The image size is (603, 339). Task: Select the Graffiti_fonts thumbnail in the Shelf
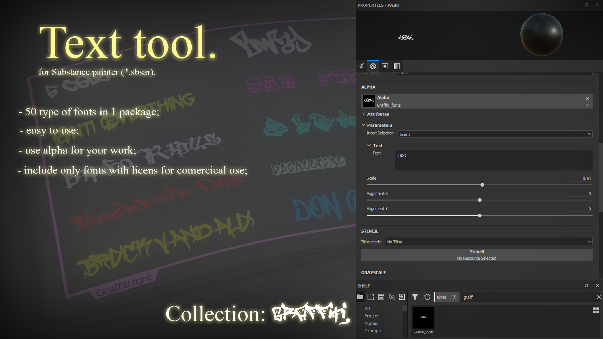coord(423,318)
